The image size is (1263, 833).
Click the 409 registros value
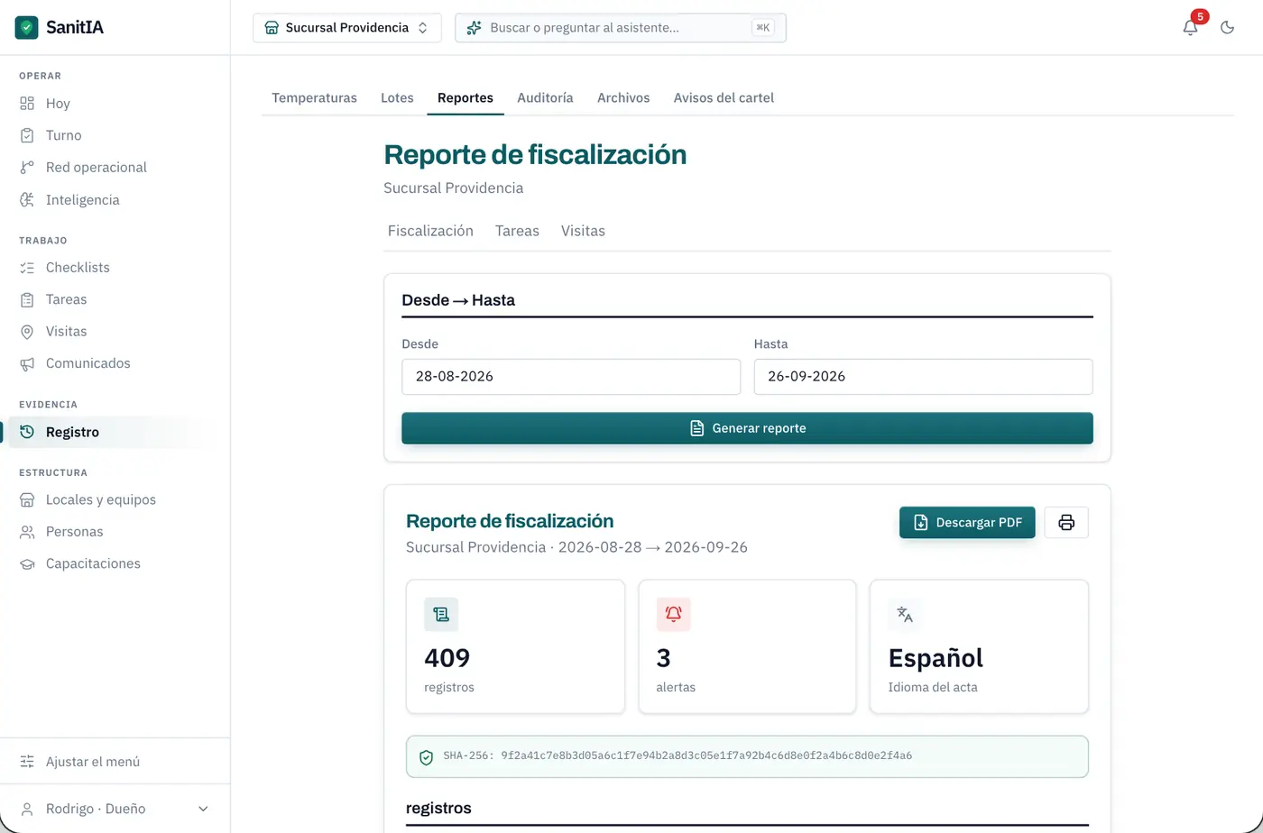coord(447,658)
